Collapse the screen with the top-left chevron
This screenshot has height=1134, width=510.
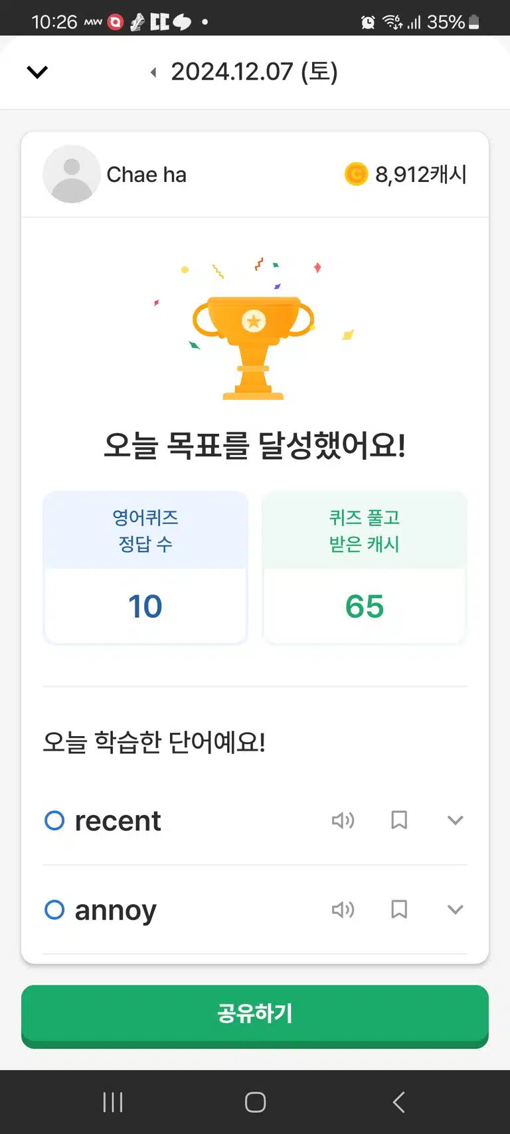pos(37,72)
